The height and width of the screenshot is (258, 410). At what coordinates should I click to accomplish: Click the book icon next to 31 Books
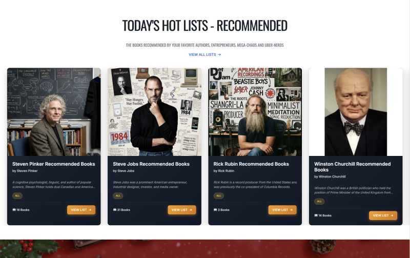click(x=114, y=210)
